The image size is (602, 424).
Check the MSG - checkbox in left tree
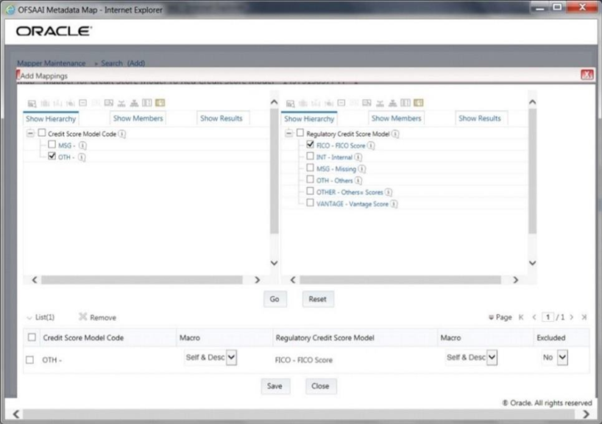(x=52, y=145)
